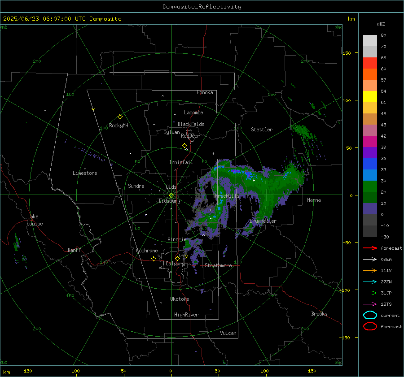404x377 pixels.
Task: Click the yellow diamond marker above Calgary
Action: tap(177, 258)
